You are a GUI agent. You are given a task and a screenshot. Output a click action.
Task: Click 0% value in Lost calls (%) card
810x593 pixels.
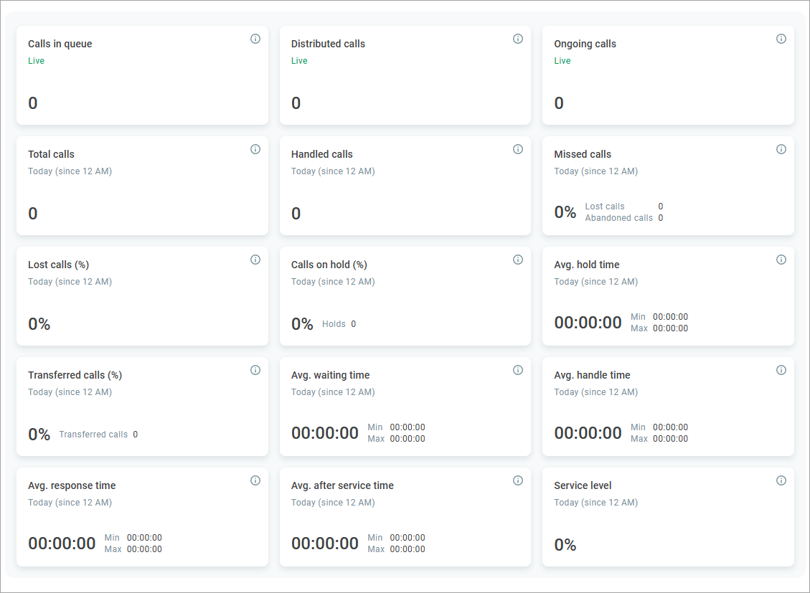39,324
